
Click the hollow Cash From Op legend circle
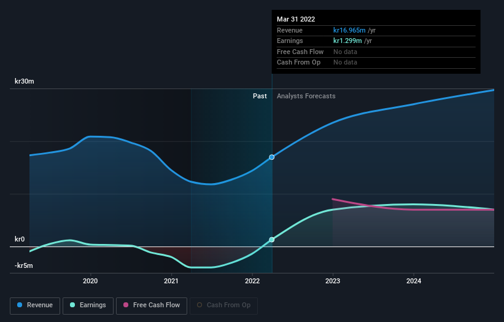[x=200, y=305]
